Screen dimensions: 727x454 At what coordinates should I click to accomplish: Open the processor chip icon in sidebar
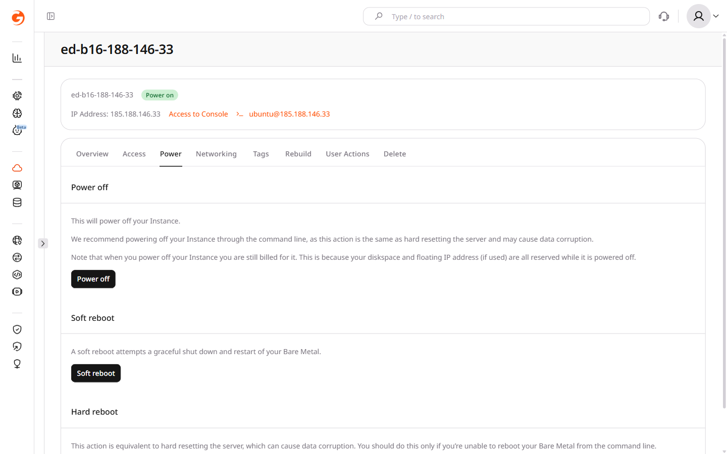[17, 96]
